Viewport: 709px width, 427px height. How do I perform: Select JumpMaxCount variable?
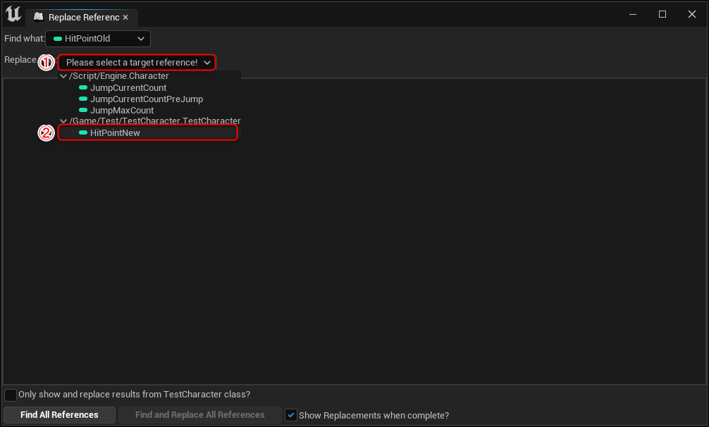point(122,110)
